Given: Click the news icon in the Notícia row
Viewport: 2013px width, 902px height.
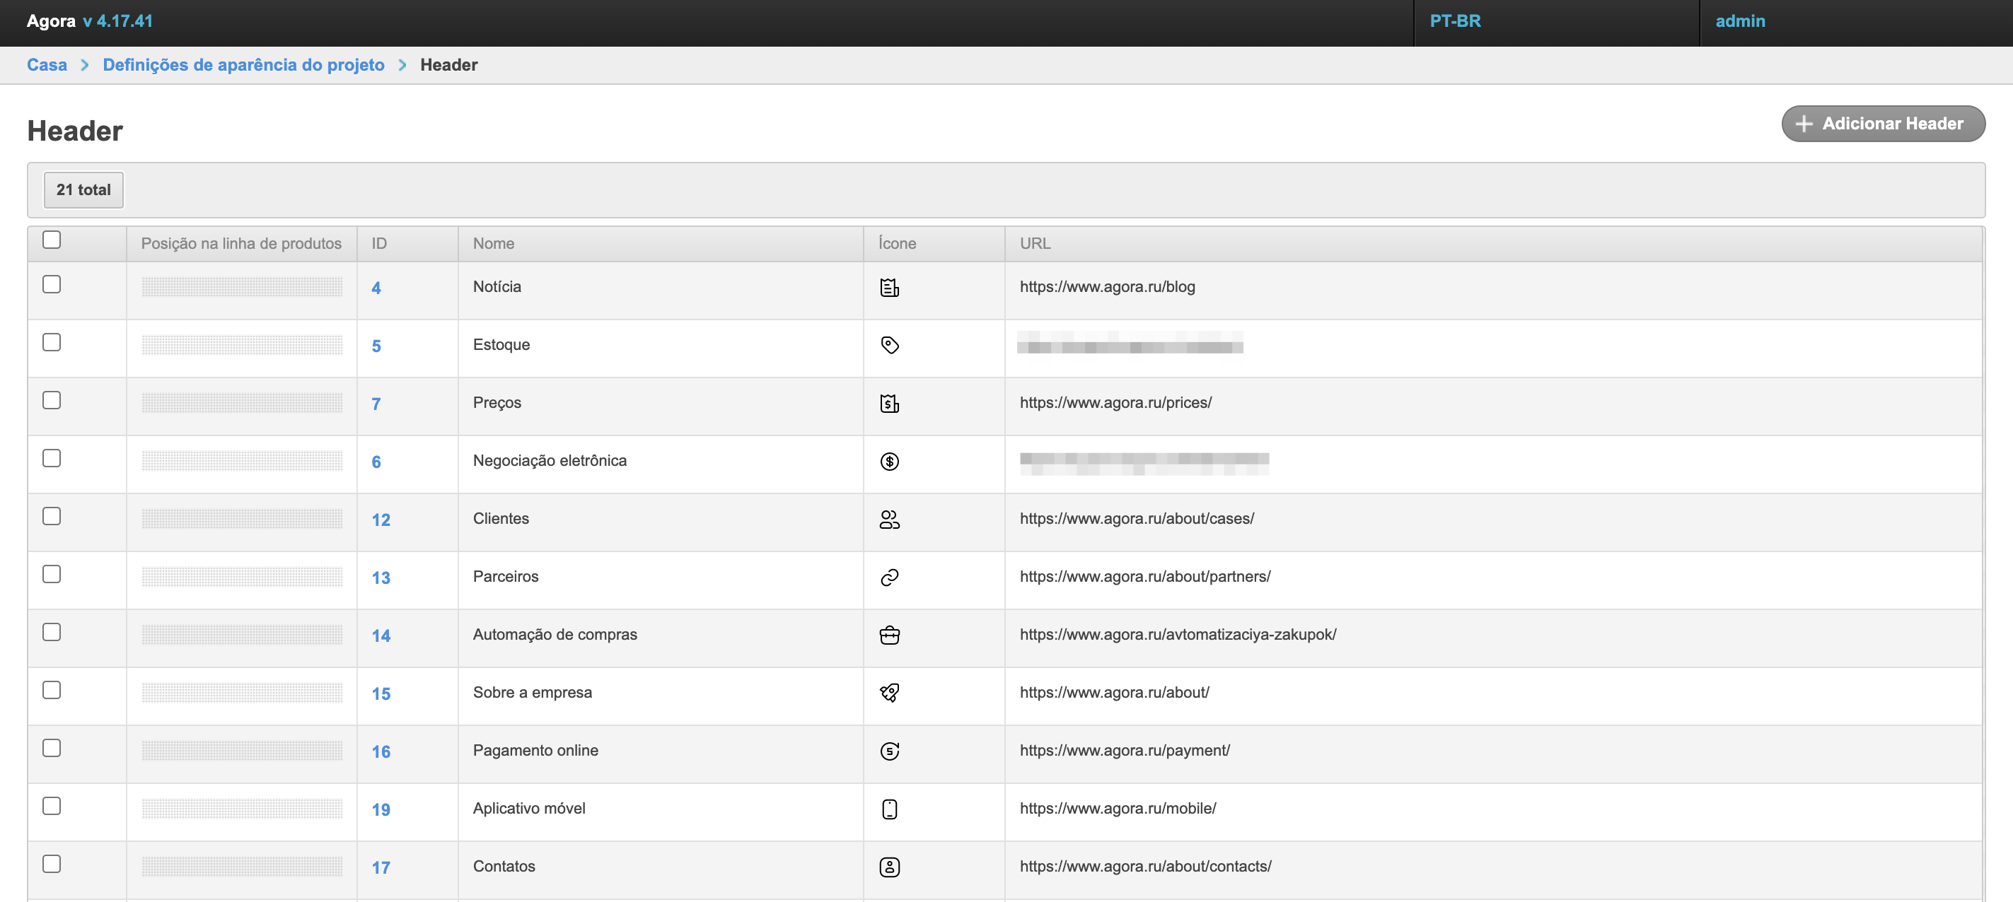Looking at the screenshot, I should tap(889, 288).
